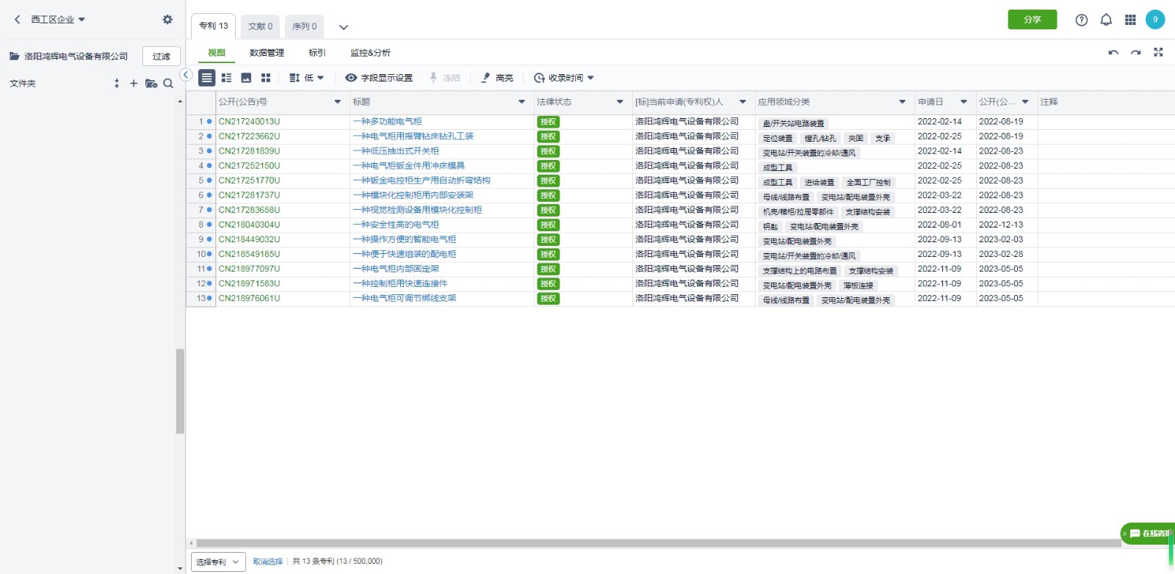Open title 一种安全性高的电气柜

point(396,225)
